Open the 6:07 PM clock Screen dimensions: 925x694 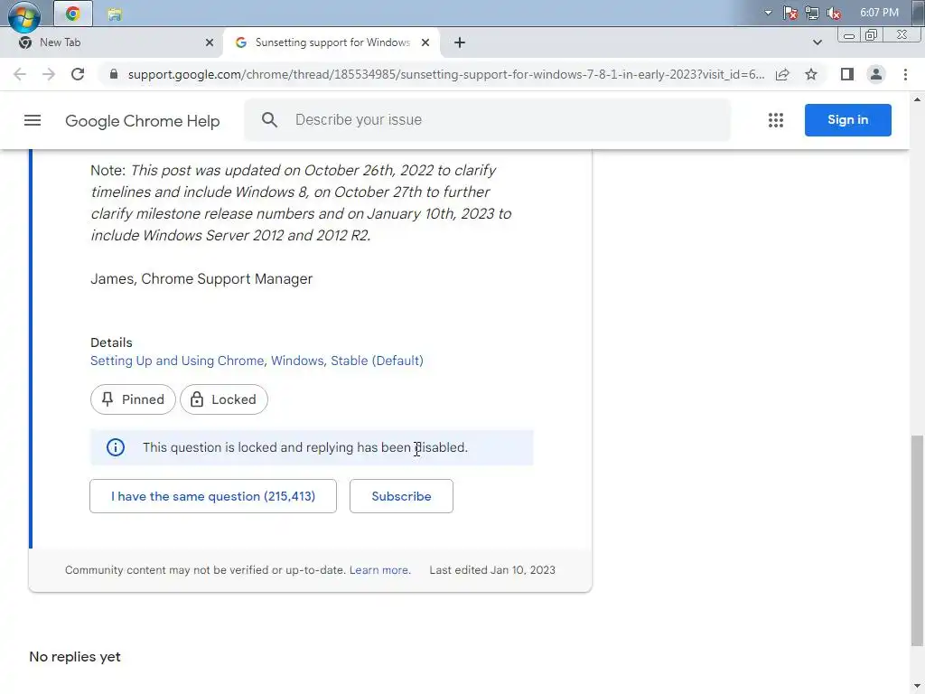coord(879,13)
